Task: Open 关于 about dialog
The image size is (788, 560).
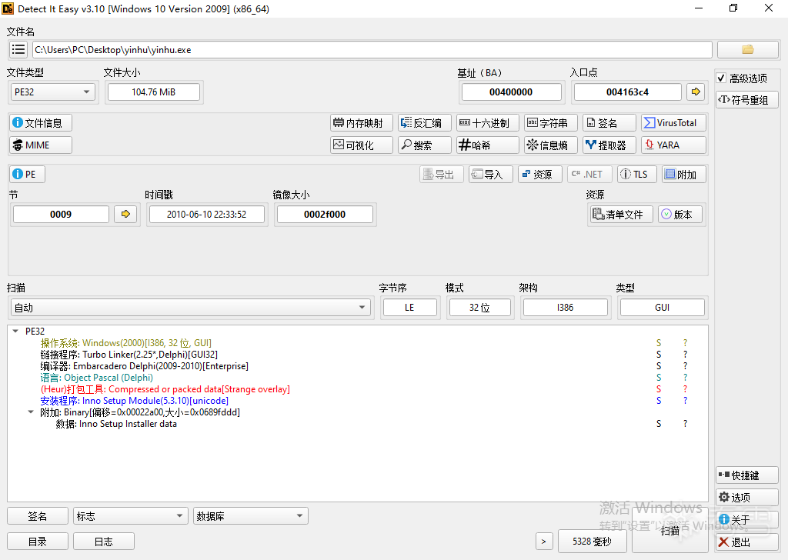Action: click(747, 519)
